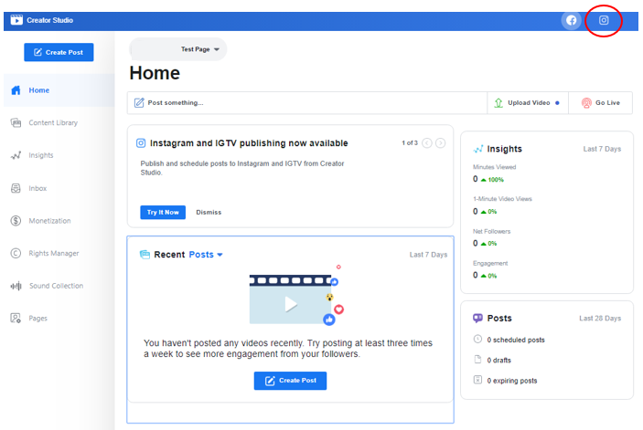Click the Insights graph icon in sidebar

coord(16,155)
